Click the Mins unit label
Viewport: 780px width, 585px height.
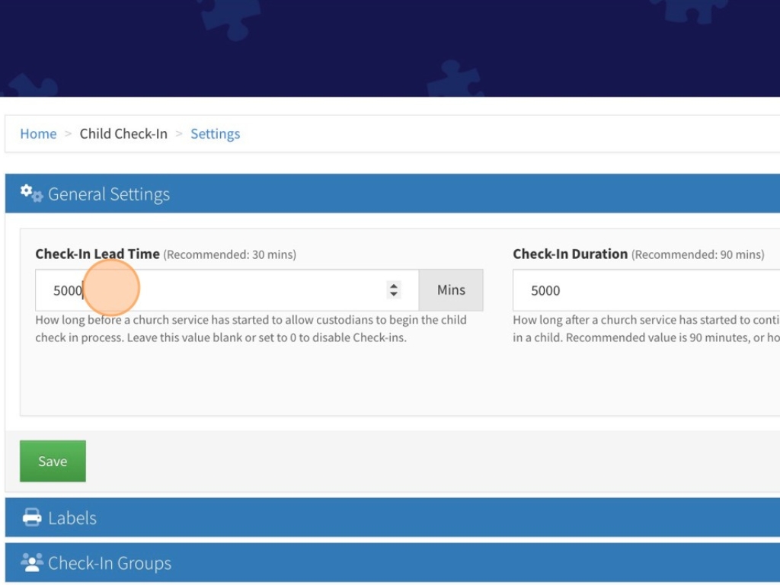click(x=451, y=290)
